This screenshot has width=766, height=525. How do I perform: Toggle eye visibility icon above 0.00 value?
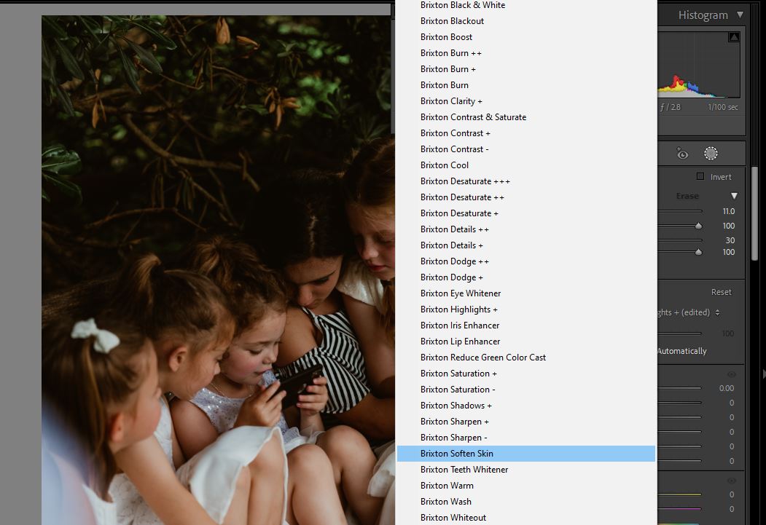pyautogui.click(x=731, y=375)
